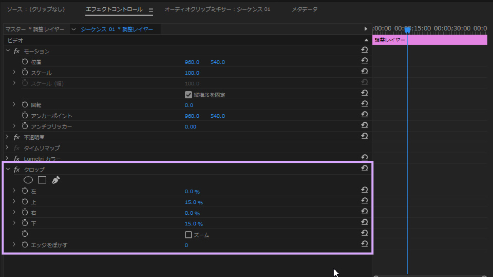The image size is (493, 277).
Task: Expand the エッジをぼかす parameter
Action: [14, 245]
